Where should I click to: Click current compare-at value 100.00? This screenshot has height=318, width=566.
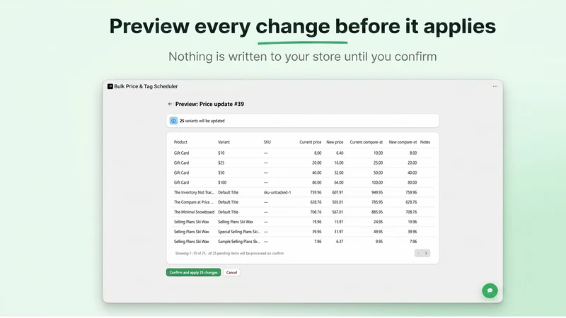click(377, 182)
